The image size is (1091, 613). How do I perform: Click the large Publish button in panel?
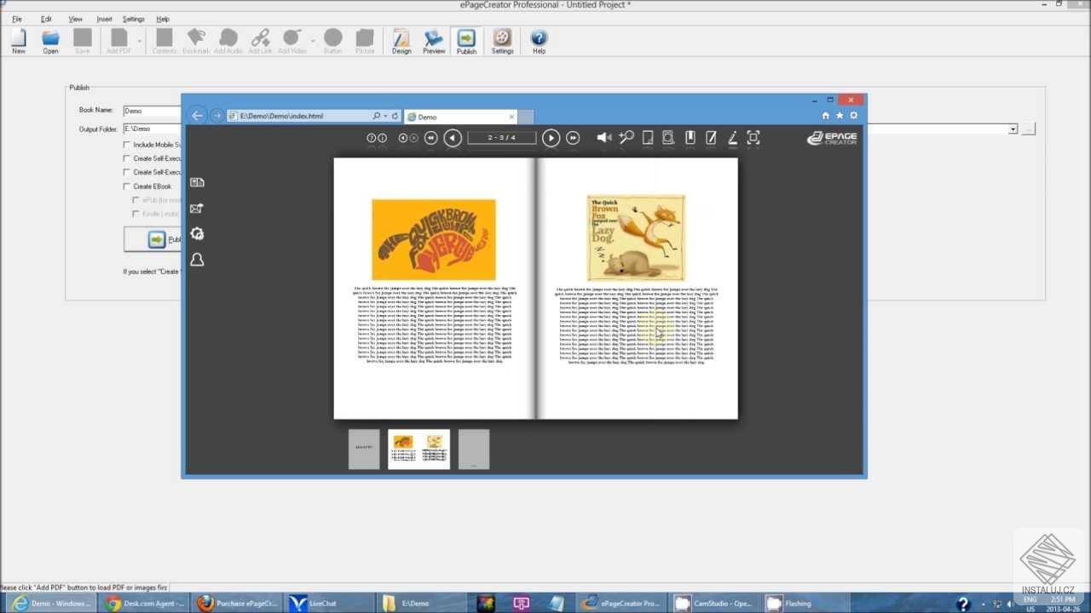click(153, 239)
